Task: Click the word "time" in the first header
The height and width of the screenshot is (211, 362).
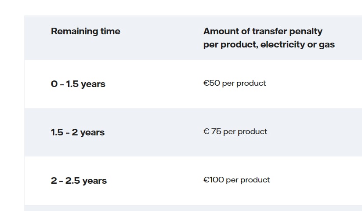Action: (110, 31)
